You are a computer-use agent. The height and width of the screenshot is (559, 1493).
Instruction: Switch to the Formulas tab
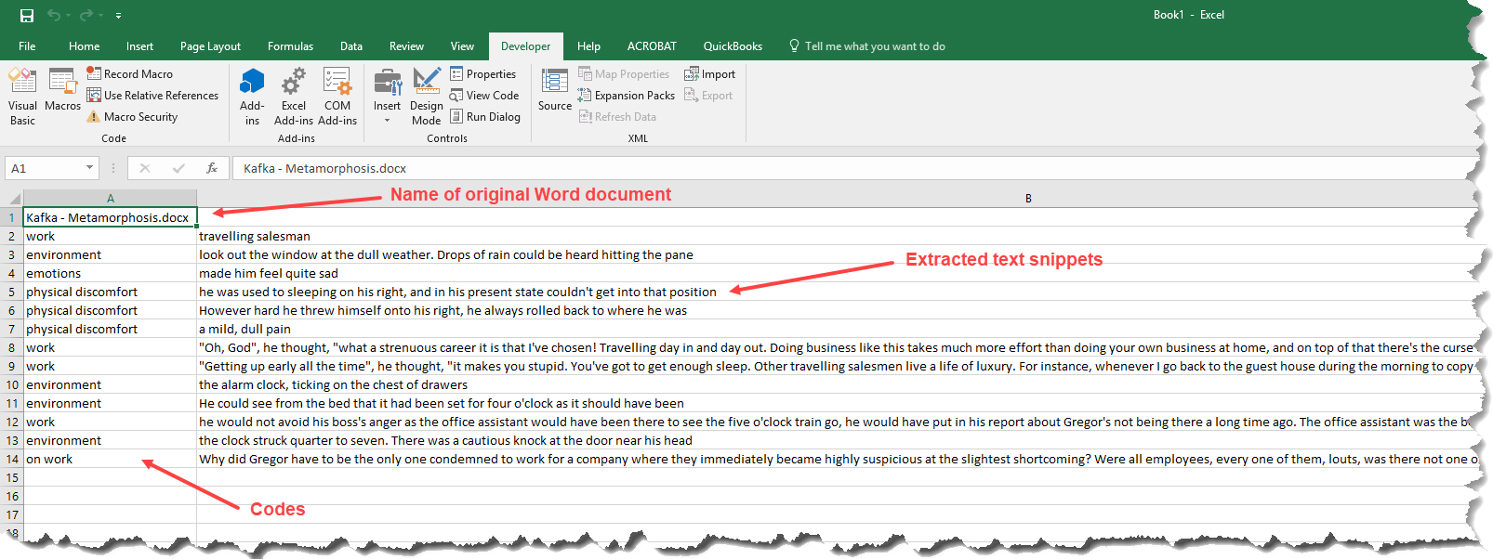[290, 45]
